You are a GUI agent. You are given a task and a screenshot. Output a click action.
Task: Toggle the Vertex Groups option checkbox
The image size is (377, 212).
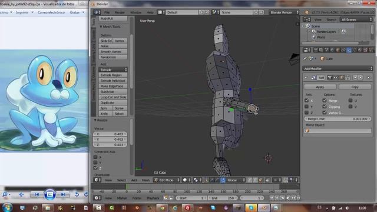coord(325,112)
